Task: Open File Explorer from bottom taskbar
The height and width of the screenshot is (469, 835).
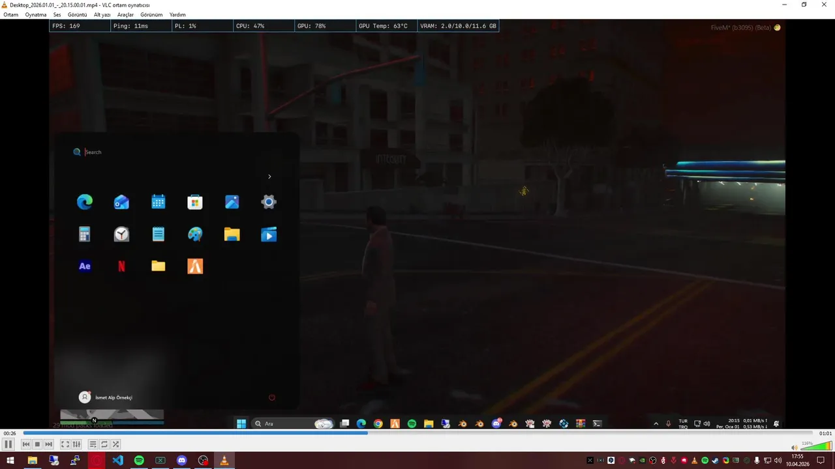Action: coord(32,461)
